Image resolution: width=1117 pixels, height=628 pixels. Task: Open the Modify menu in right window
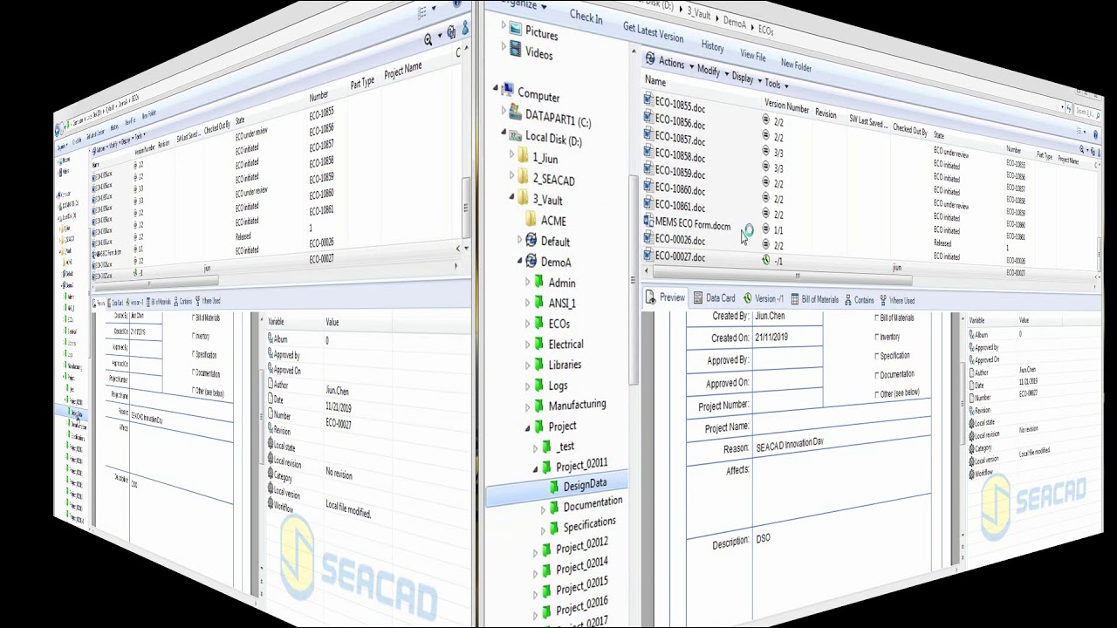point(712,72)
